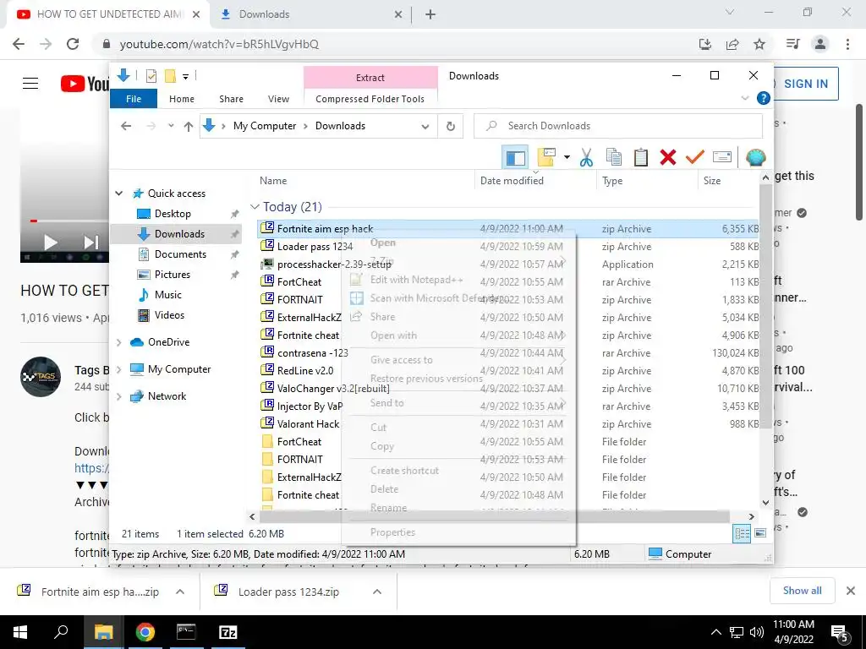Click the teal shell icon in toolbar
The width and height of the screenshot is (866, 649).
755,157
